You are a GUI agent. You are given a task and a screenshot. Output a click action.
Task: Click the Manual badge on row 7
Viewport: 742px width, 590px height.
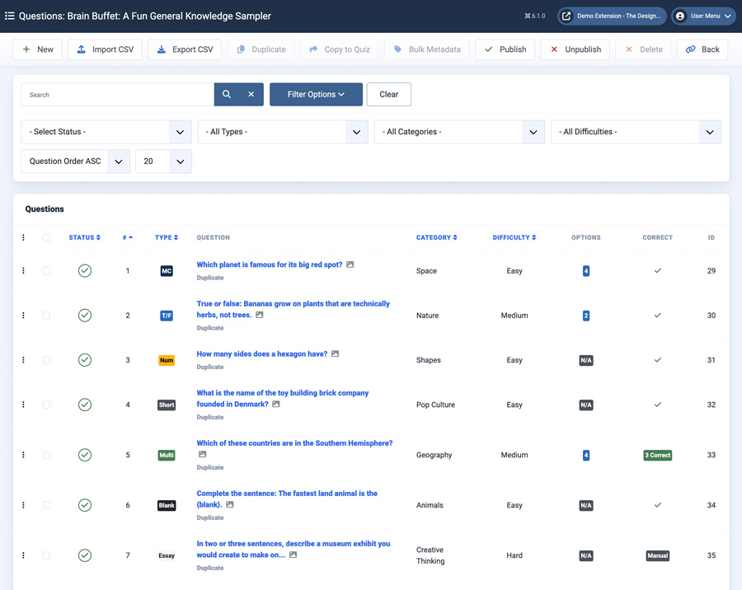pos(658,555)
